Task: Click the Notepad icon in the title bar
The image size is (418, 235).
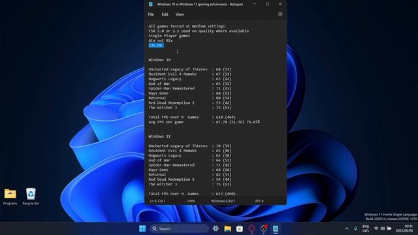Action: point(151,4)
